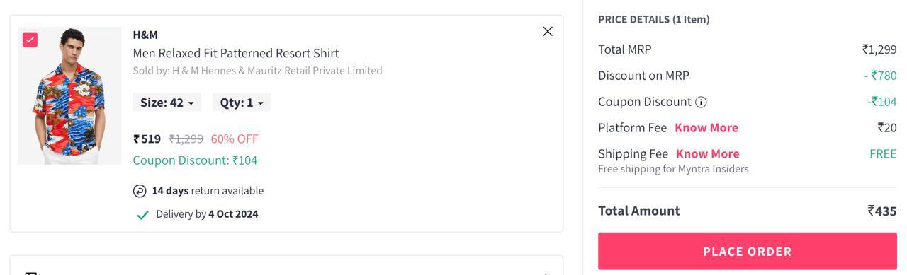Click the Coupon Discount info icon
907x275 pixels.
pyautogui.click(x=701, y=102)
